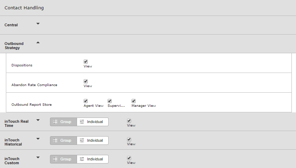Image resolution: width=296 pixels, height=168 pixels.
Task: Uncheck inTouch Custom View checkbox
Action: coord(129,158)
